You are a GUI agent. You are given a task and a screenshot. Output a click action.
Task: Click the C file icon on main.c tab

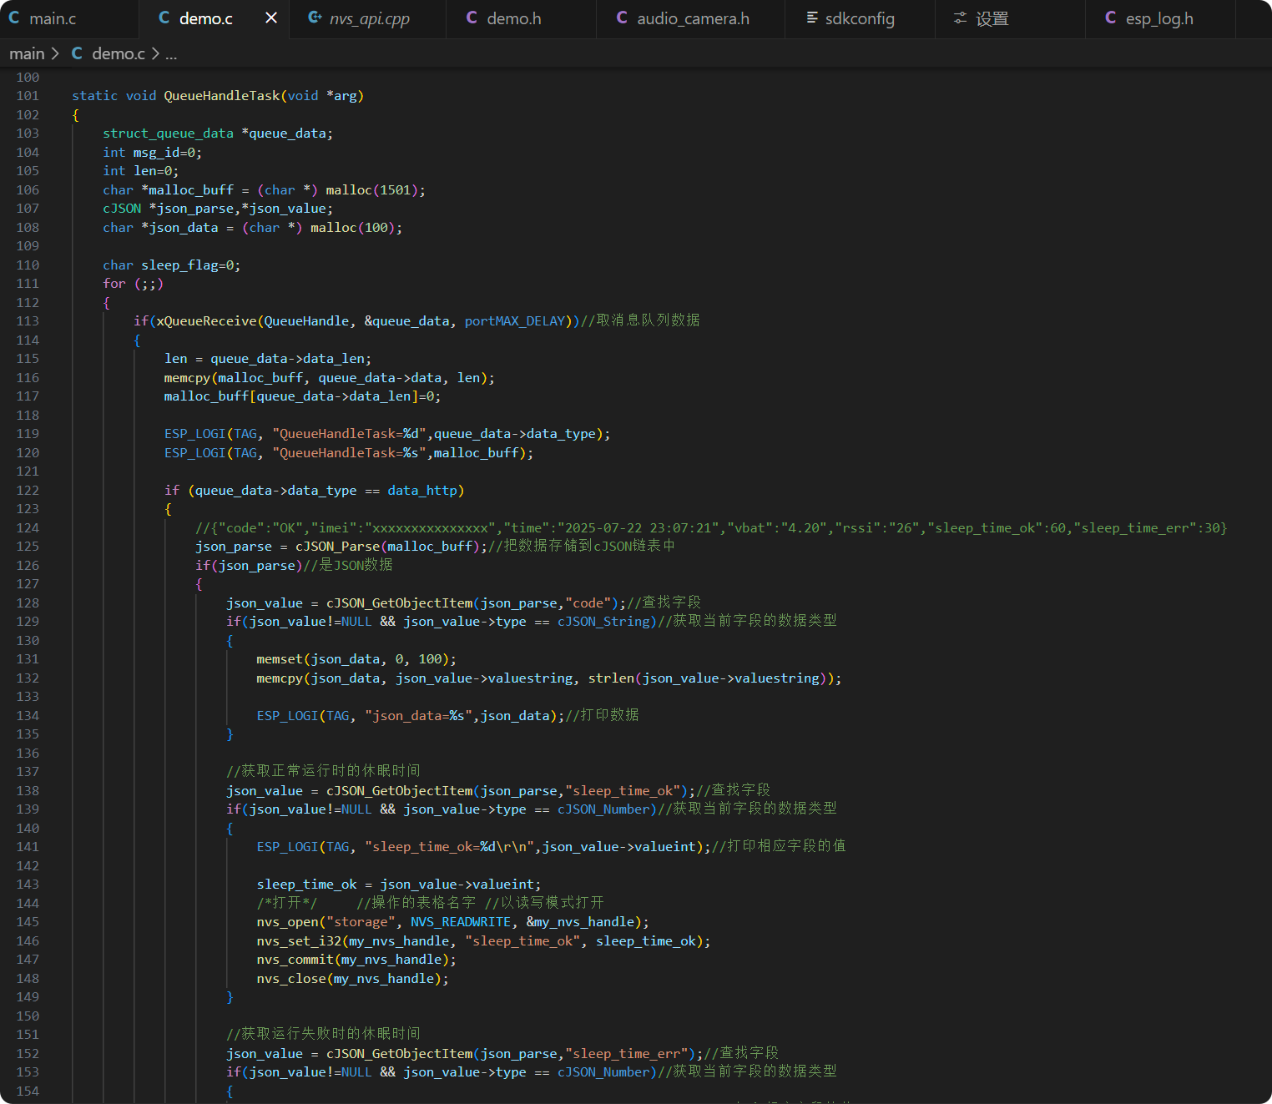14,18
